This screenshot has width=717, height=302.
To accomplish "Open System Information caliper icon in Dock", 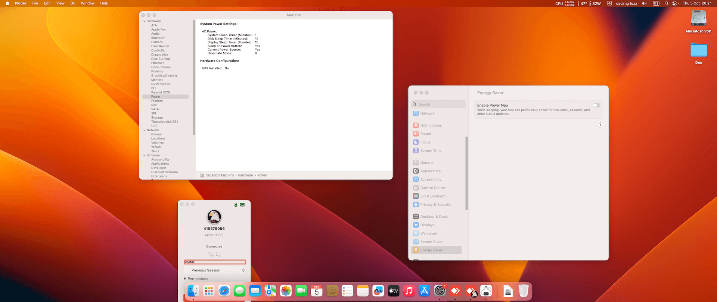I will pos(486,291).
